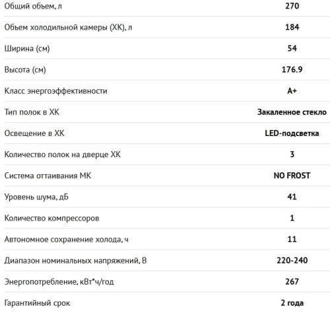The image size is (330, 313).
Task: Select the 'NO FROST' value
Action: (292, 176)
